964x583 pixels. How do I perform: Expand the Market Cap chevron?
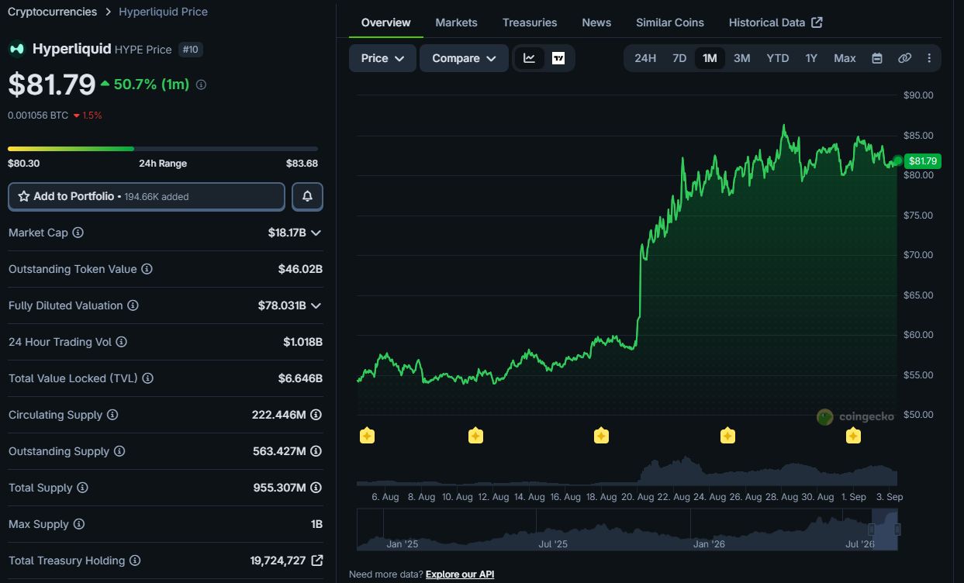click(316, 233)
